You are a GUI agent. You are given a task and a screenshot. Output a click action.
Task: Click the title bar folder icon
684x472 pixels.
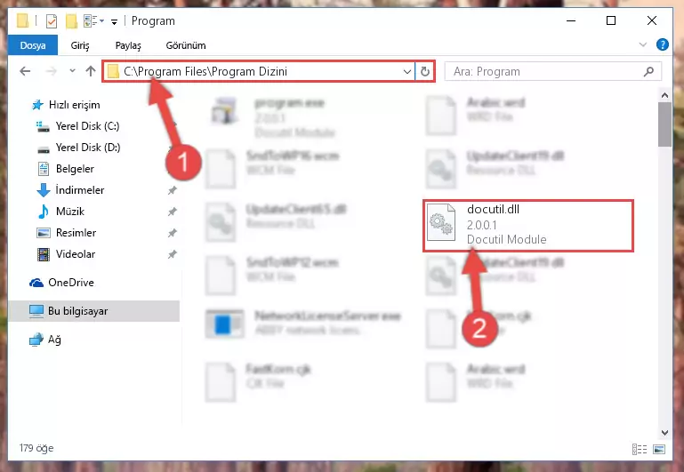tap(23, 20)
